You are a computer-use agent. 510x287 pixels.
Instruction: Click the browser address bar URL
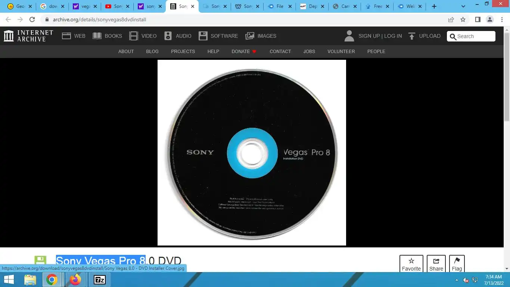[x=99, y=19]
